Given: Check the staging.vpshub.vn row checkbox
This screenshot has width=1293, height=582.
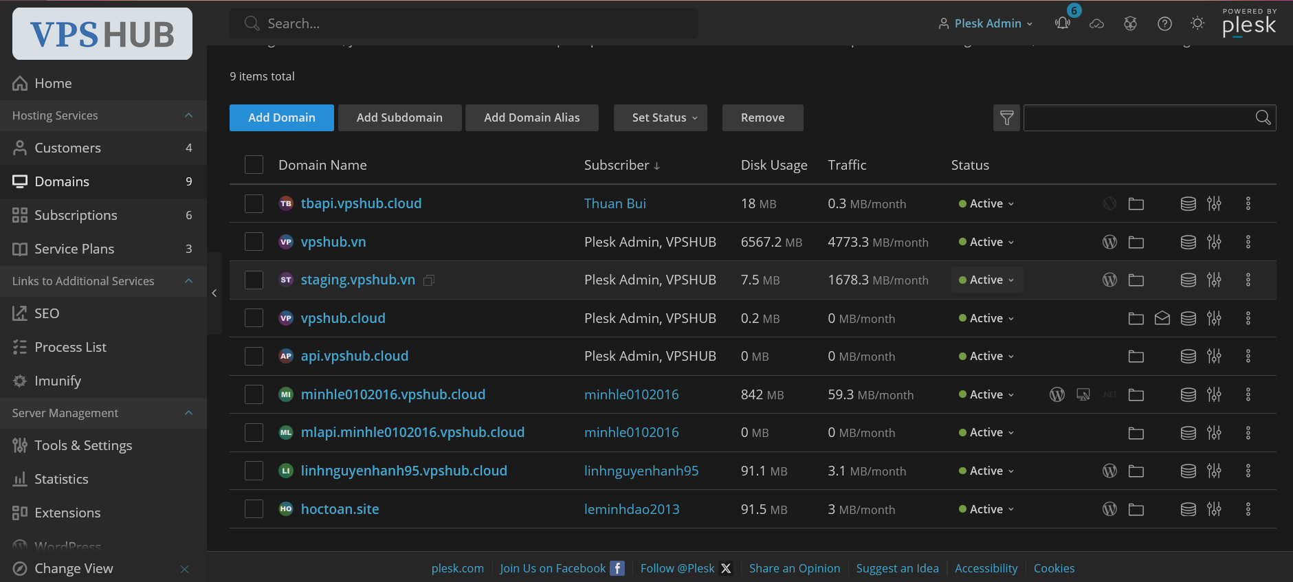Looking at the screenshot, I should pyautogui.click(x=254, y=280).
